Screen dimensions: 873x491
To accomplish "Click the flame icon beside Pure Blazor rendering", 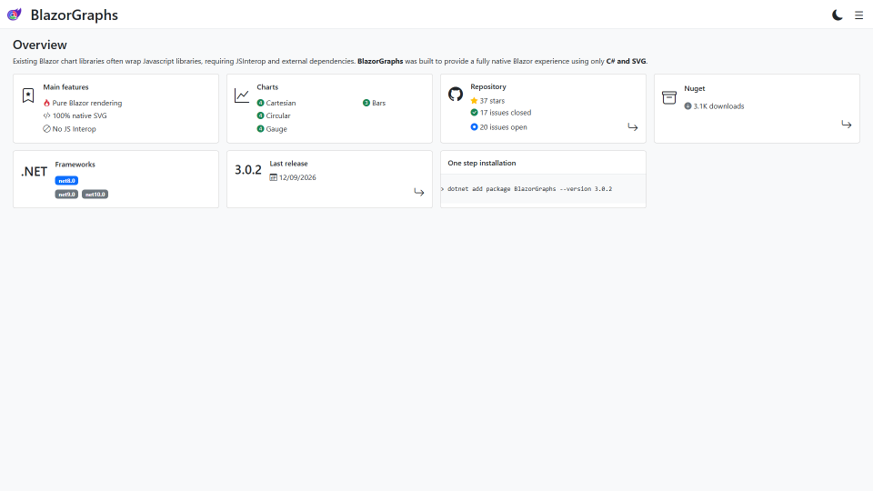I will [46, 103].
